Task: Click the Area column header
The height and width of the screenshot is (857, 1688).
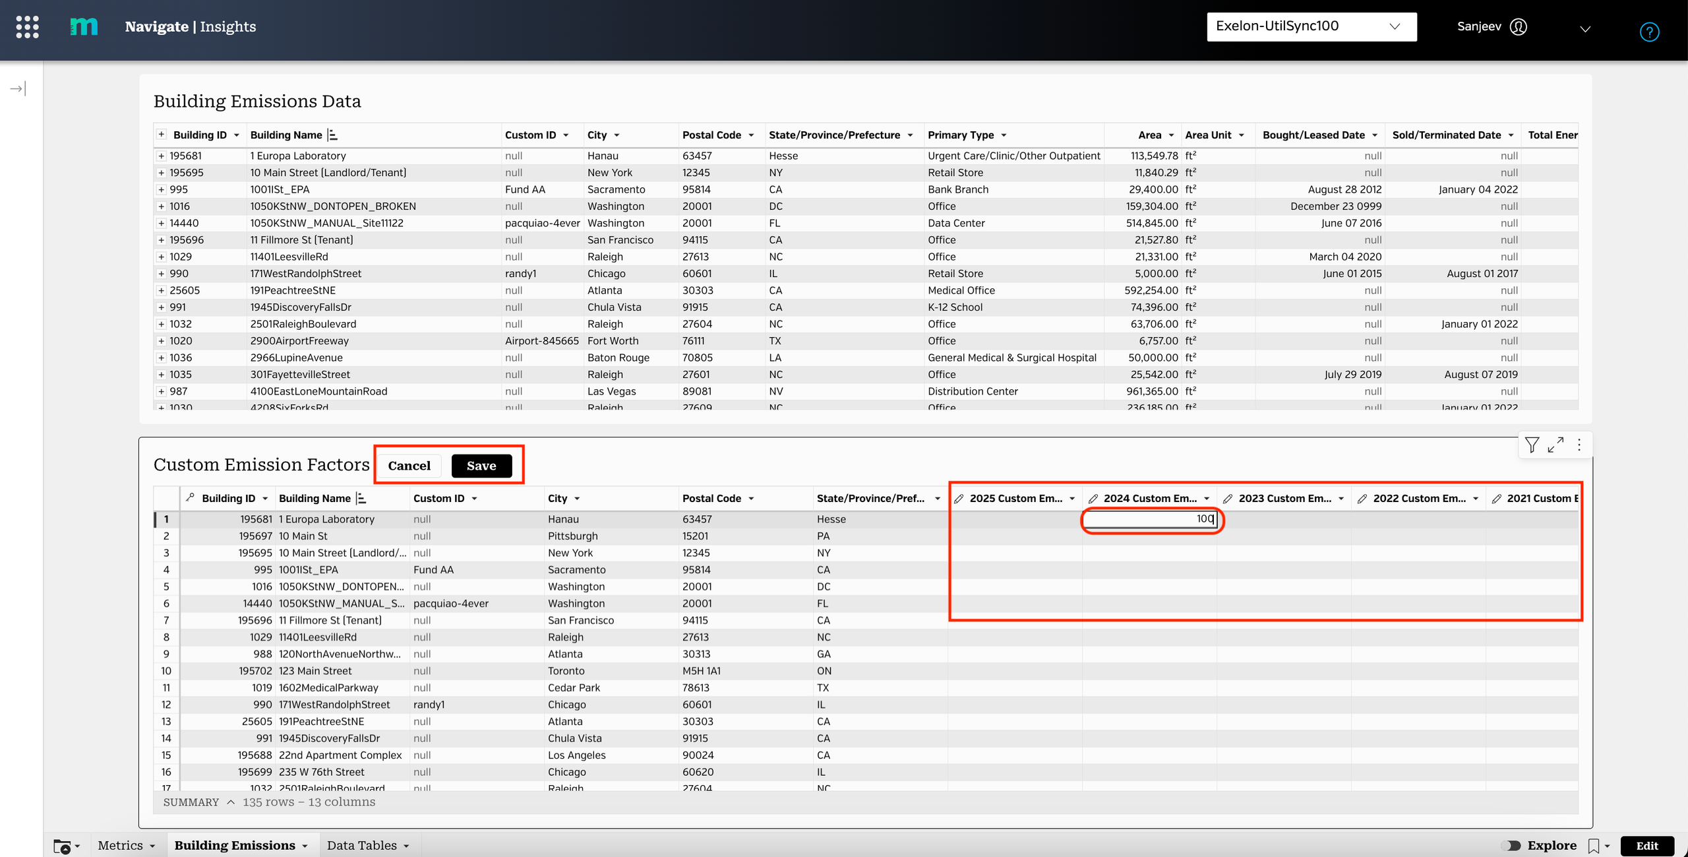Action: pos(1150,135)
